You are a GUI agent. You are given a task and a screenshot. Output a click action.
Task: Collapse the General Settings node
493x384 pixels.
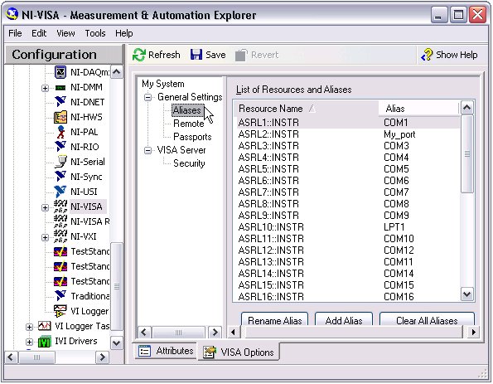pyautogui.click(x=147, y=97)
